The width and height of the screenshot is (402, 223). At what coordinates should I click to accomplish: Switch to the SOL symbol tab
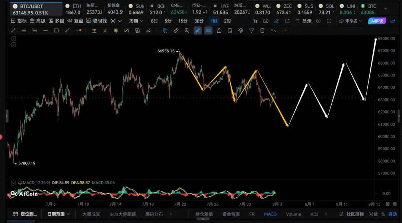(x=326, y=9)
